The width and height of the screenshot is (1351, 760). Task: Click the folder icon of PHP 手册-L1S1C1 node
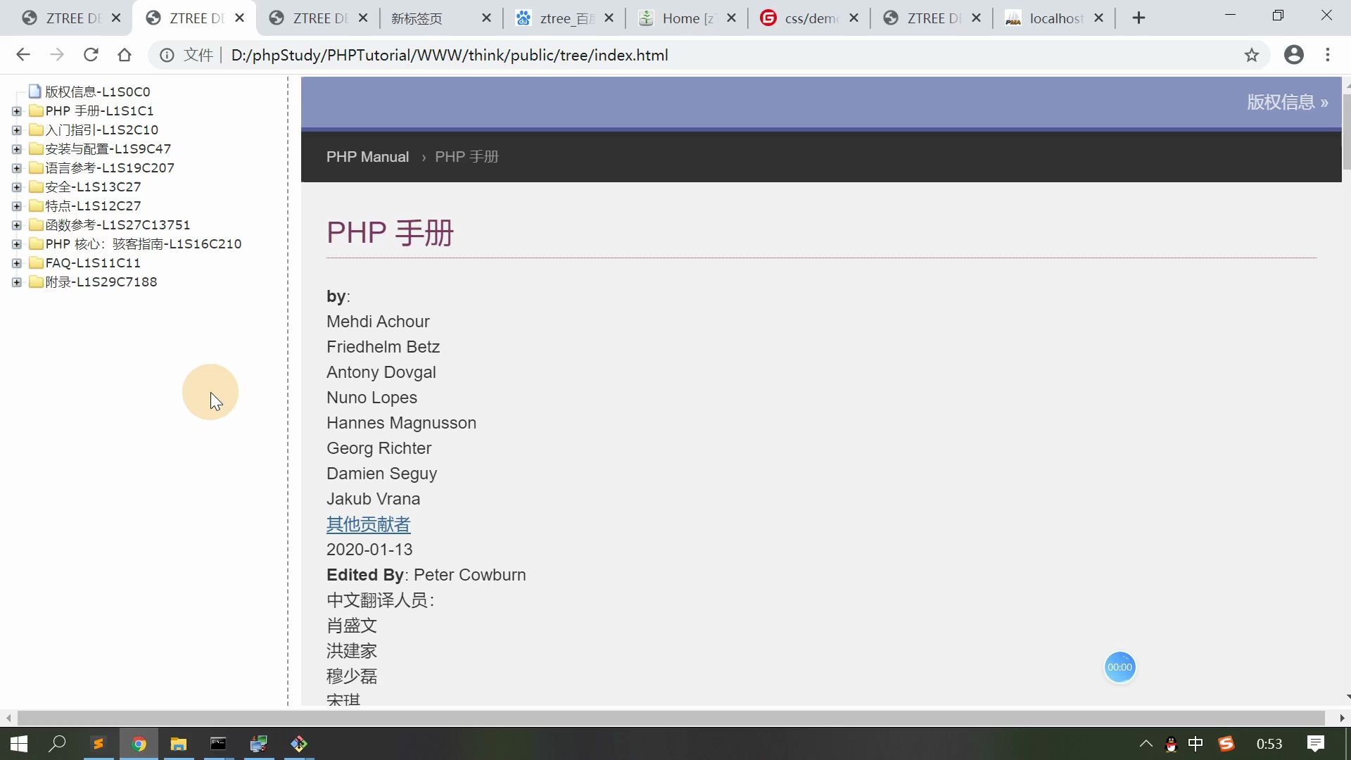[35, 110]
